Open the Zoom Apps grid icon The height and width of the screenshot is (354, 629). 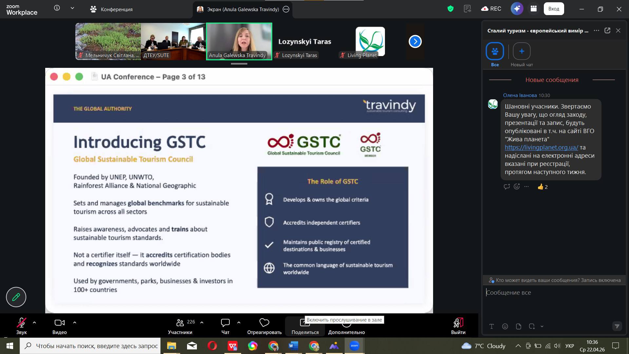533,9
